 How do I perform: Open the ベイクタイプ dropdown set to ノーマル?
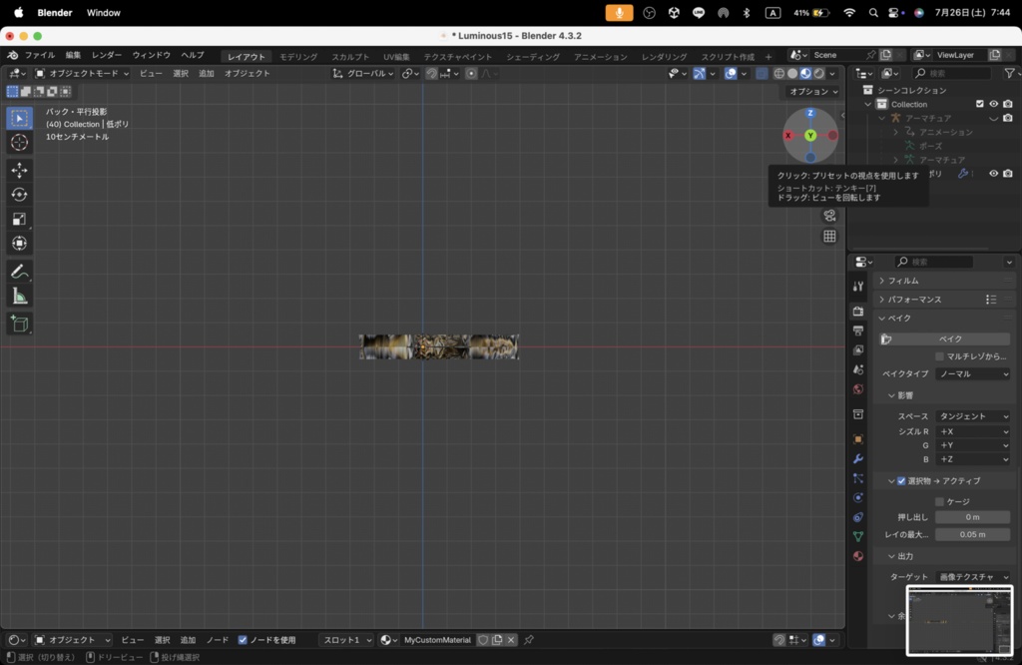click(973, 374)
